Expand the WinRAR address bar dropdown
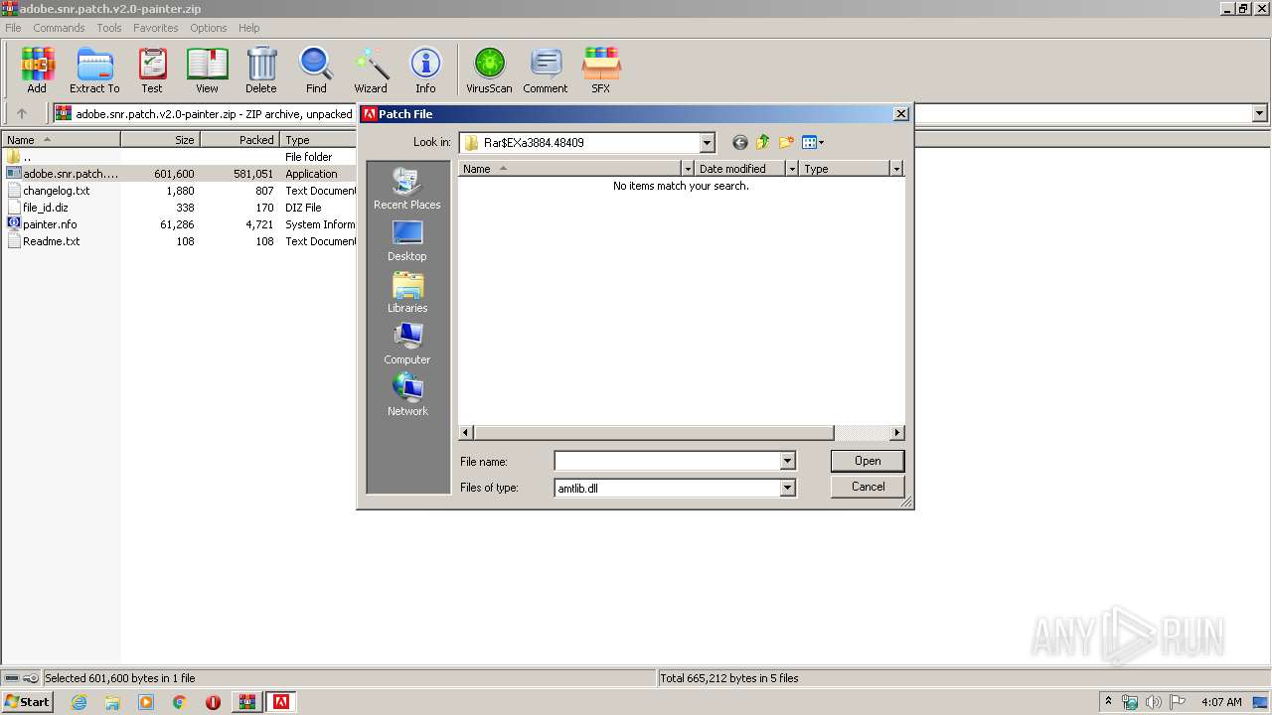1272x715 pixels. pyautogui.click(x=1260, y=114)
